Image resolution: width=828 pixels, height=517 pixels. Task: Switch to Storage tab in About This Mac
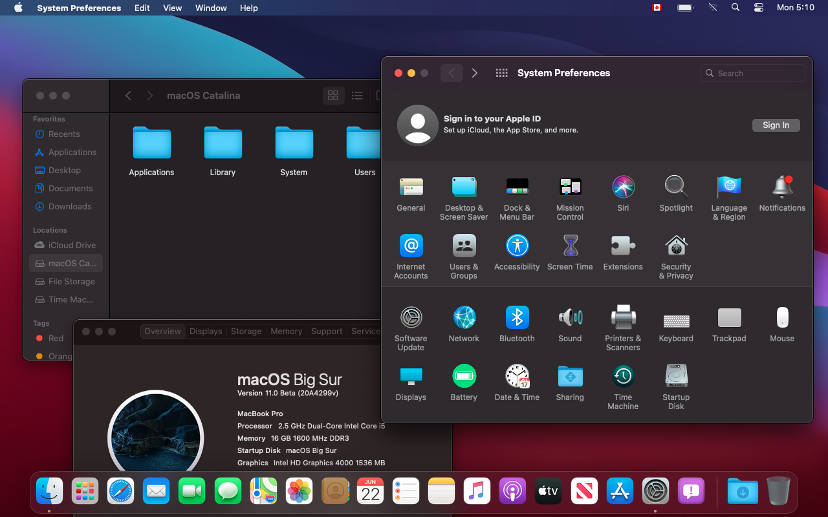[246, 331]
